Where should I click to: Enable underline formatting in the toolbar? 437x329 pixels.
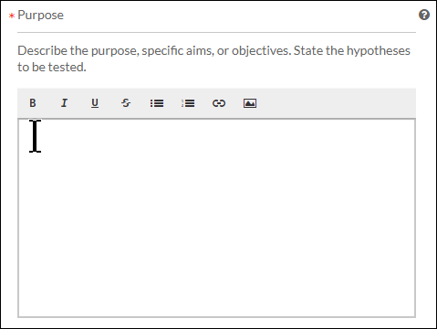tap(95, 103)
